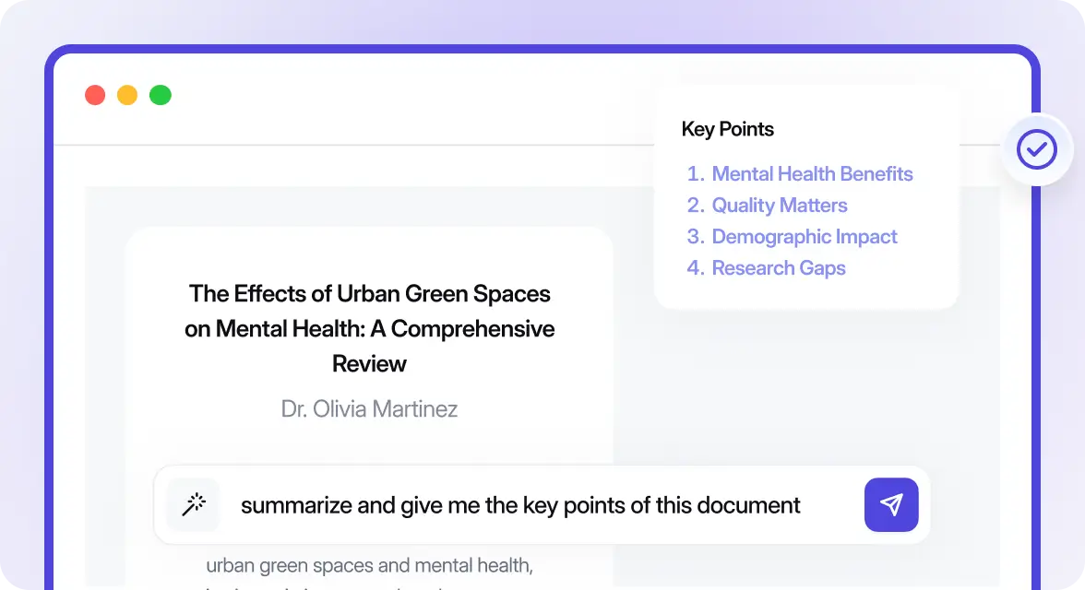1085x590 pixels.
Task: Jump to the Demographic Impact key point
Action: (x=804, y=237)
